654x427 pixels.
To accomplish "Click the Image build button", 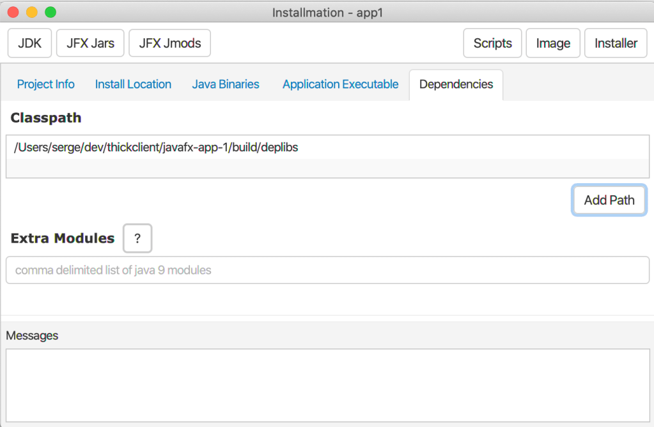I will click(553, 43).
